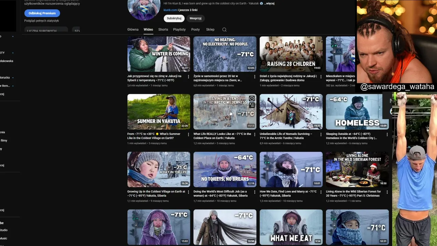
Task: Click title 'Unbelievable Life of Nomads Surviving'
Action: click(286, 136)
